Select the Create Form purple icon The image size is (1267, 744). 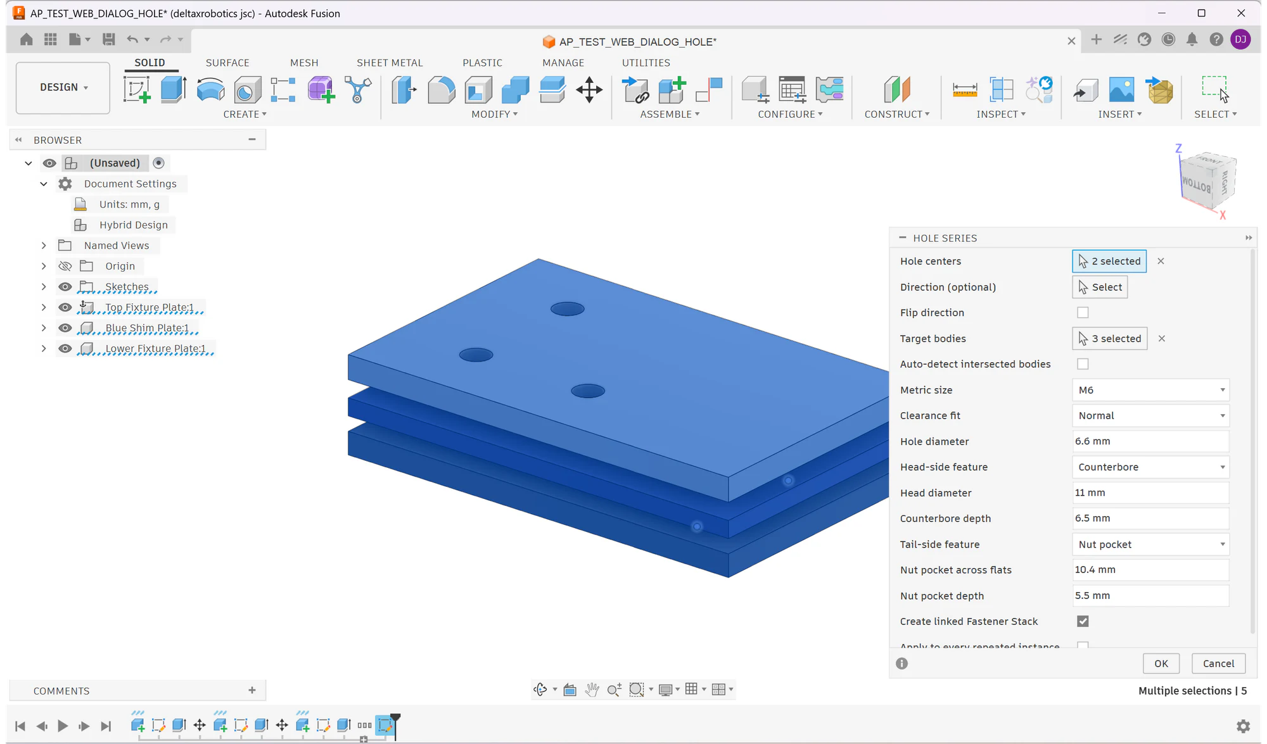pos(321,89)
